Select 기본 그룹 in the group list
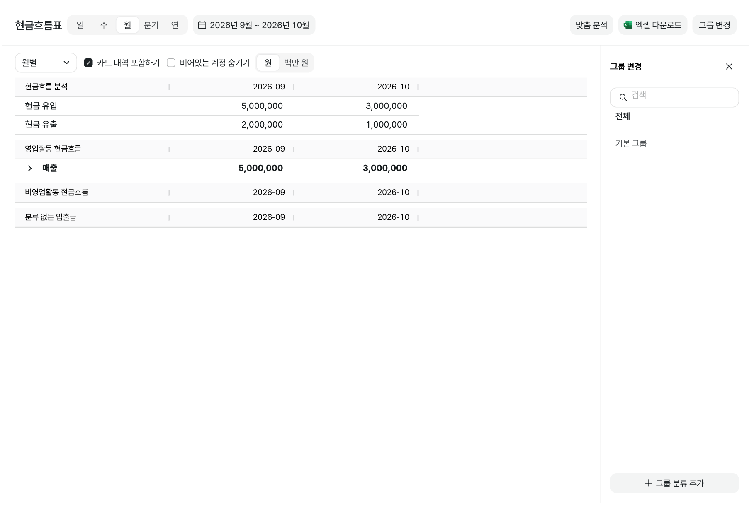The width and height of the screenshot is (754, 508). 631,144
